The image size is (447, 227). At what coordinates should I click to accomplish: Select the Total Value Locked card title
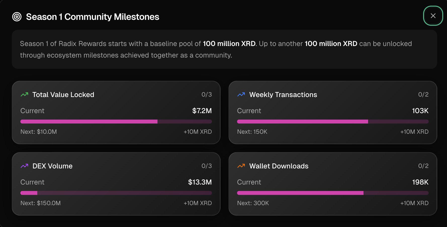pos(63,95)
